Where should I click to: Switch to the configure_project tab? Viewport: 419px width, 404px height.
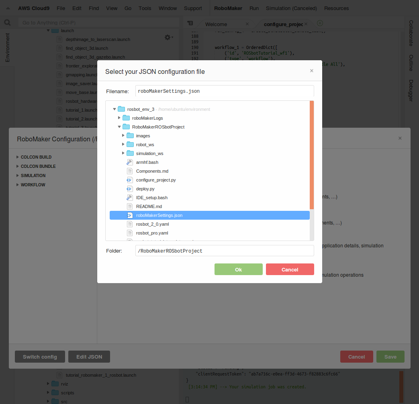(283, 24)
